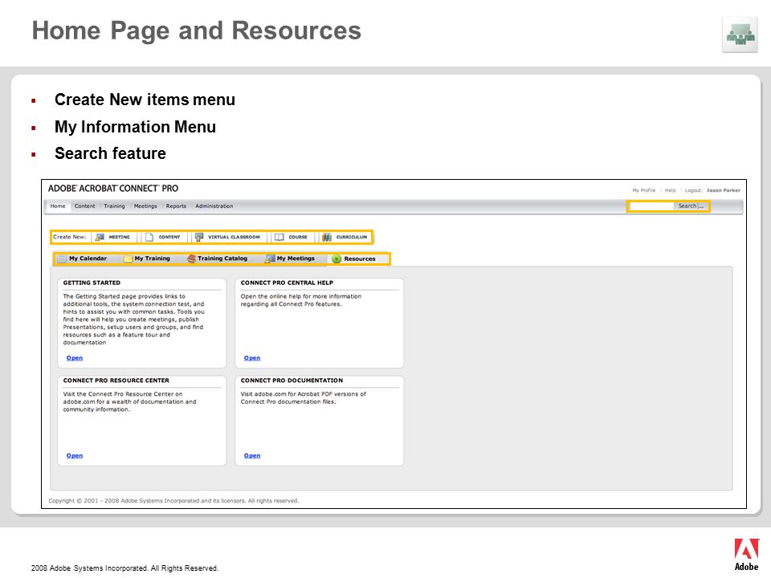This screenshot has width=771, height=578.
Task: Open Connect Pro Documentation link
Action: [x=252, y=456]
